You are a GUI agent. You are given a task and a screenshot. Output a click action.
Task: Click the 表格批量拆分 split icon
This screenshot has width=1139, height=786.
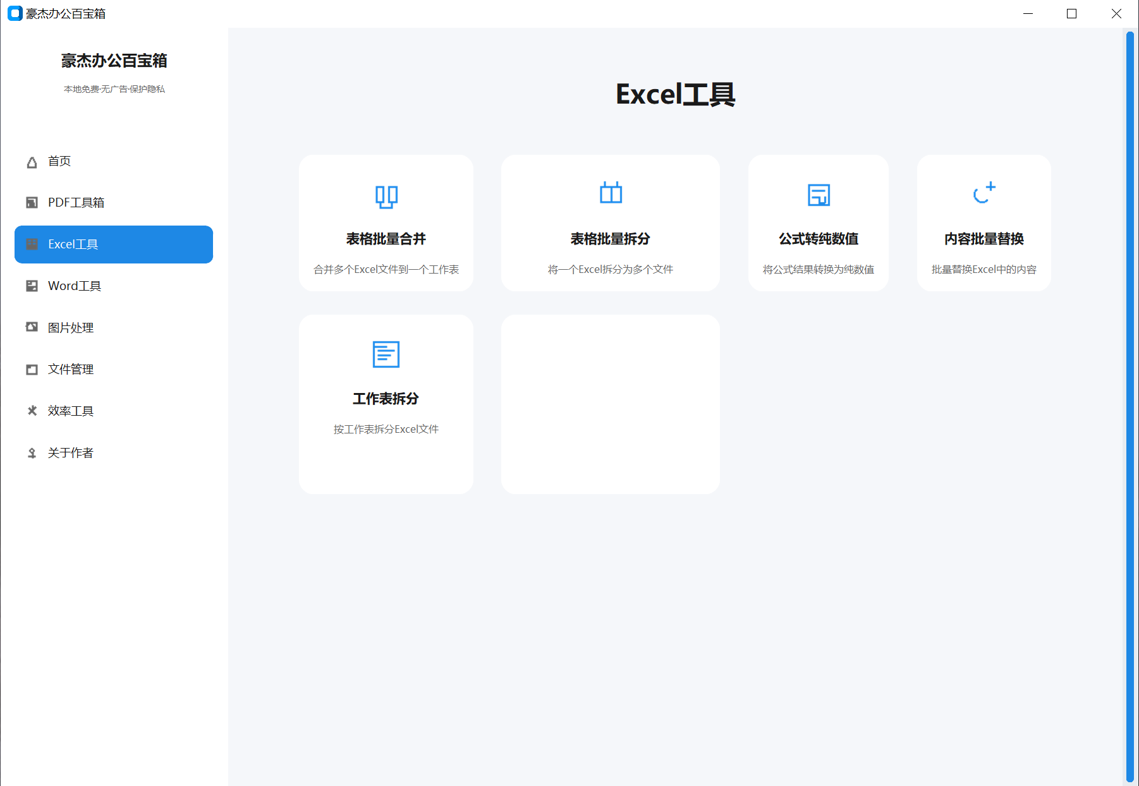[611, 193]
